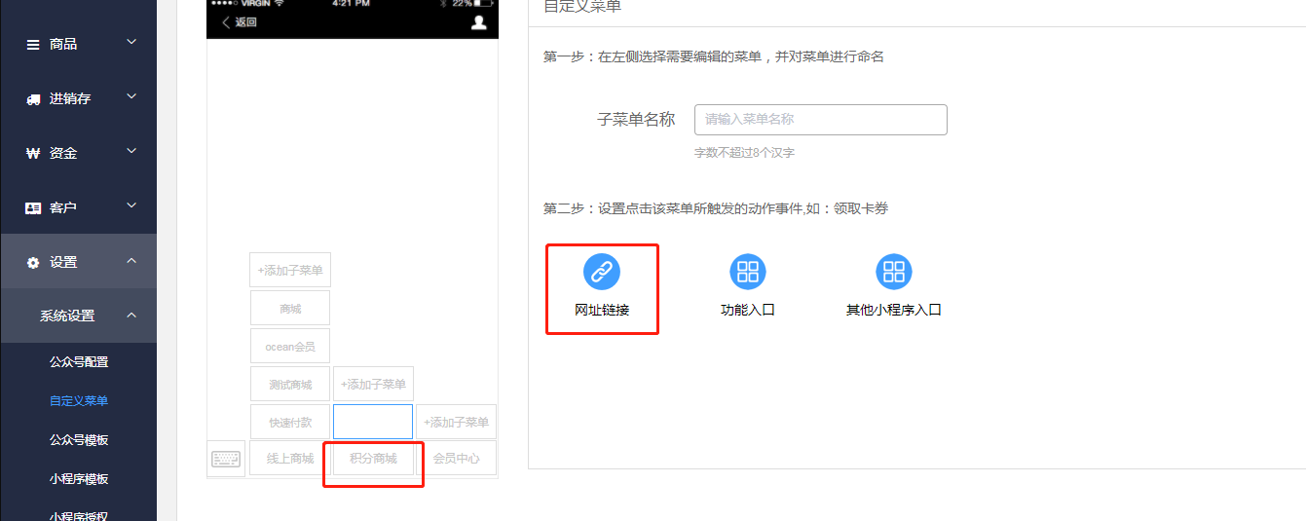1306x521 pixels.
Task: Open 小程序模板 in the sidebar
Action: [79, 479]
